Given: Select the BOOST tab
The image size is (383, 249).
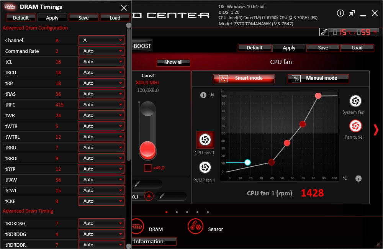Looking at the screenshot, I should [x=142, y=46].
